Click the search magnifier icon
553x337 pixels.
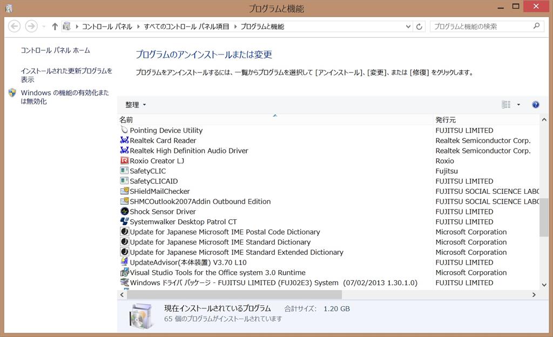click(x=536, y=26)
